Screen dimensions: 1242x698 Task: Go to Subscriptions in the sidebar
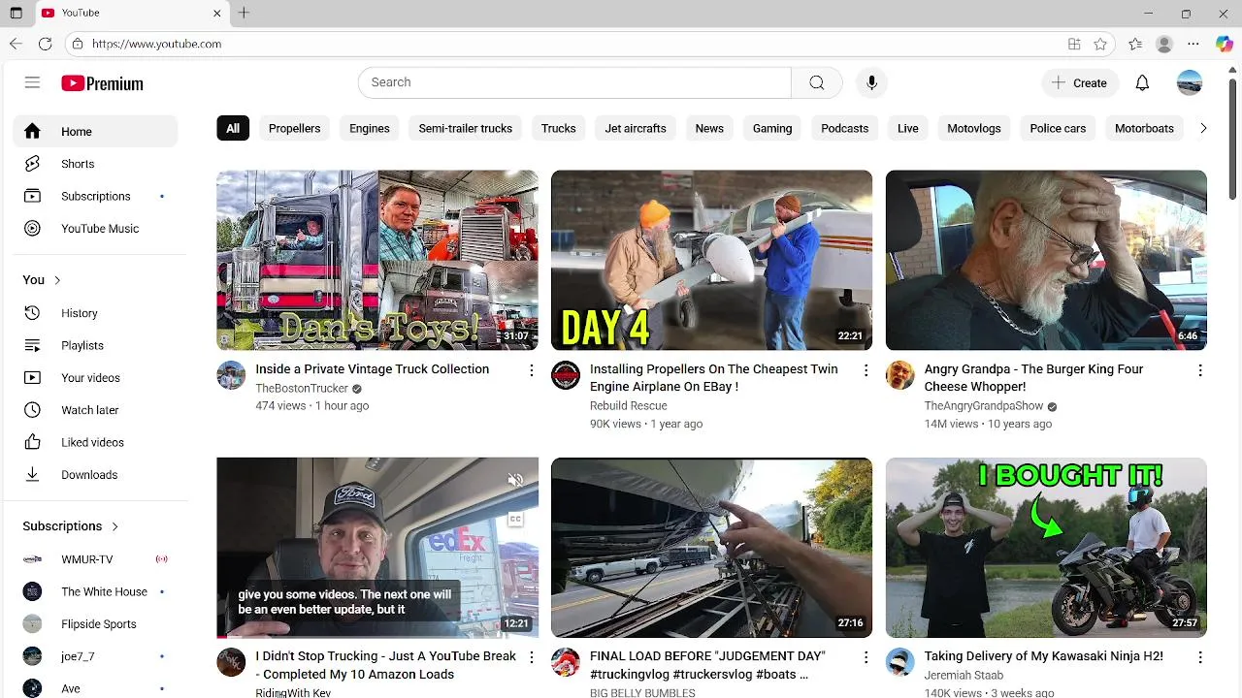click(x=95, y=196)
